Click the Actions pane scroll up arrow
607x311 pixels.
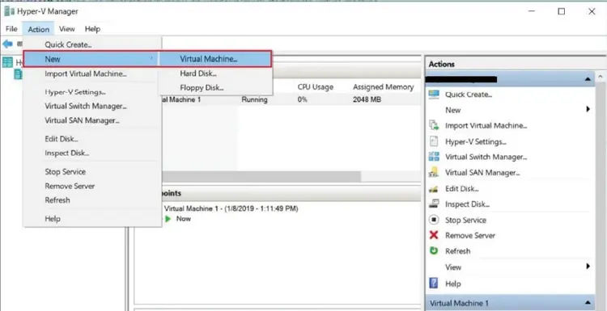coord(601,78)
